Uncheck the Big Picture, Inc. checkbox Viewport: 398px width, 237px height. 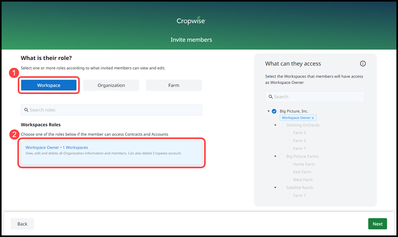pyautogui.click(x=274, y=111)
